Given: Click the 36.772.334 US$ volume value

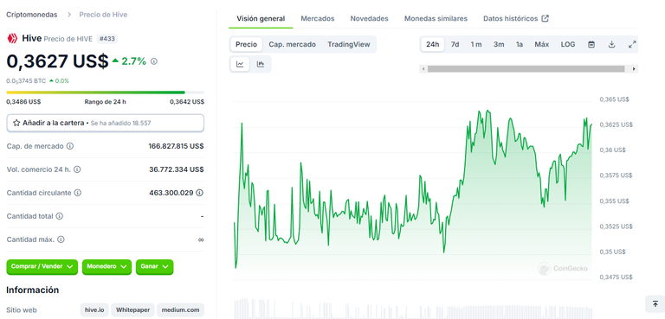Looking at the screenshot, I should tap(177, 169).
